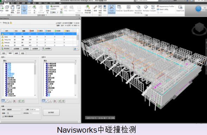Open the DataTools icon
The height and width of the screenshot is (135, 207).
tap(180, 8)
